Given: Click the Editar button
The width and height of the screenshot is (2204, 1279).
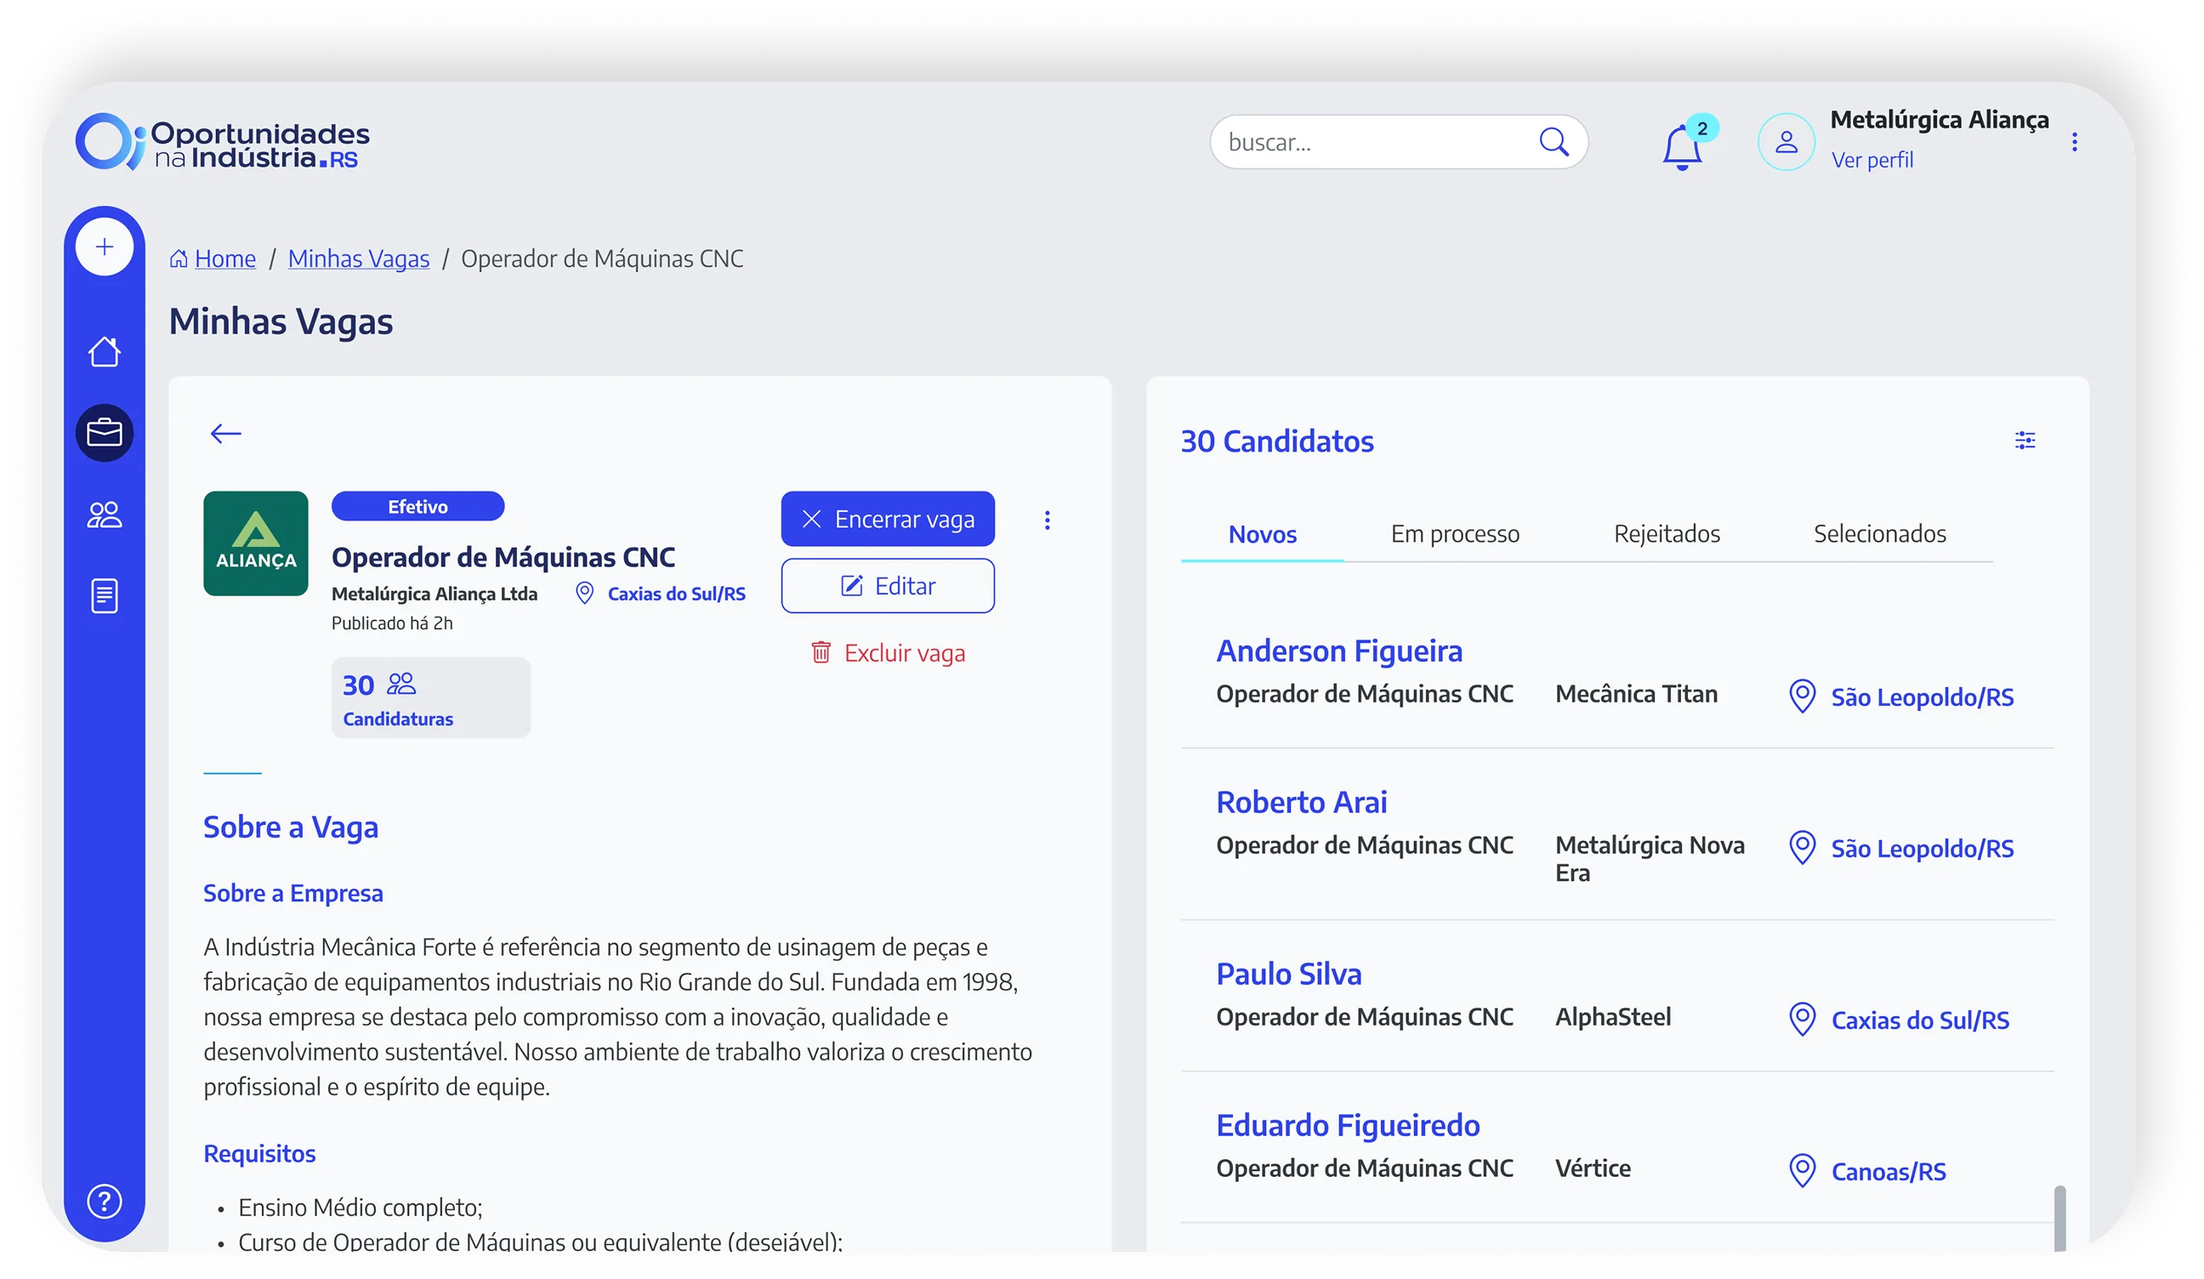Looking at the screenshot, I should (x=887, y=586).
